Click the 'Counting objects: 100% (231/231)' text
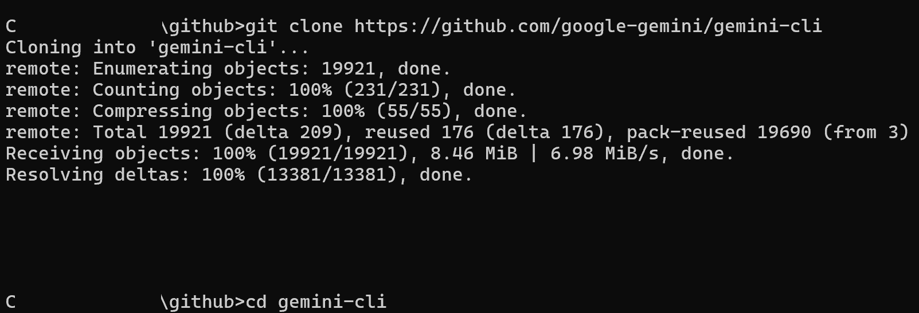Image resolution: width=919 pixels, height=313 pixels. point(267,90)
